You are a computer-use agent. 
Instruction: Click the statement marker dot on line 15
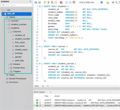click(x=40, y=46)
